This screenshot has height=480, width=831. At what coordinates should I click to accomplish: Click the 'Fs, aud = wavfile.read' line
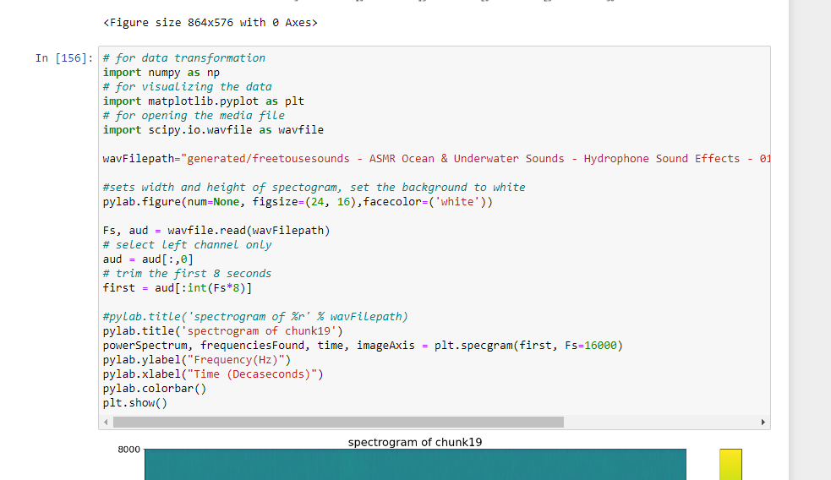click(216, 231)
